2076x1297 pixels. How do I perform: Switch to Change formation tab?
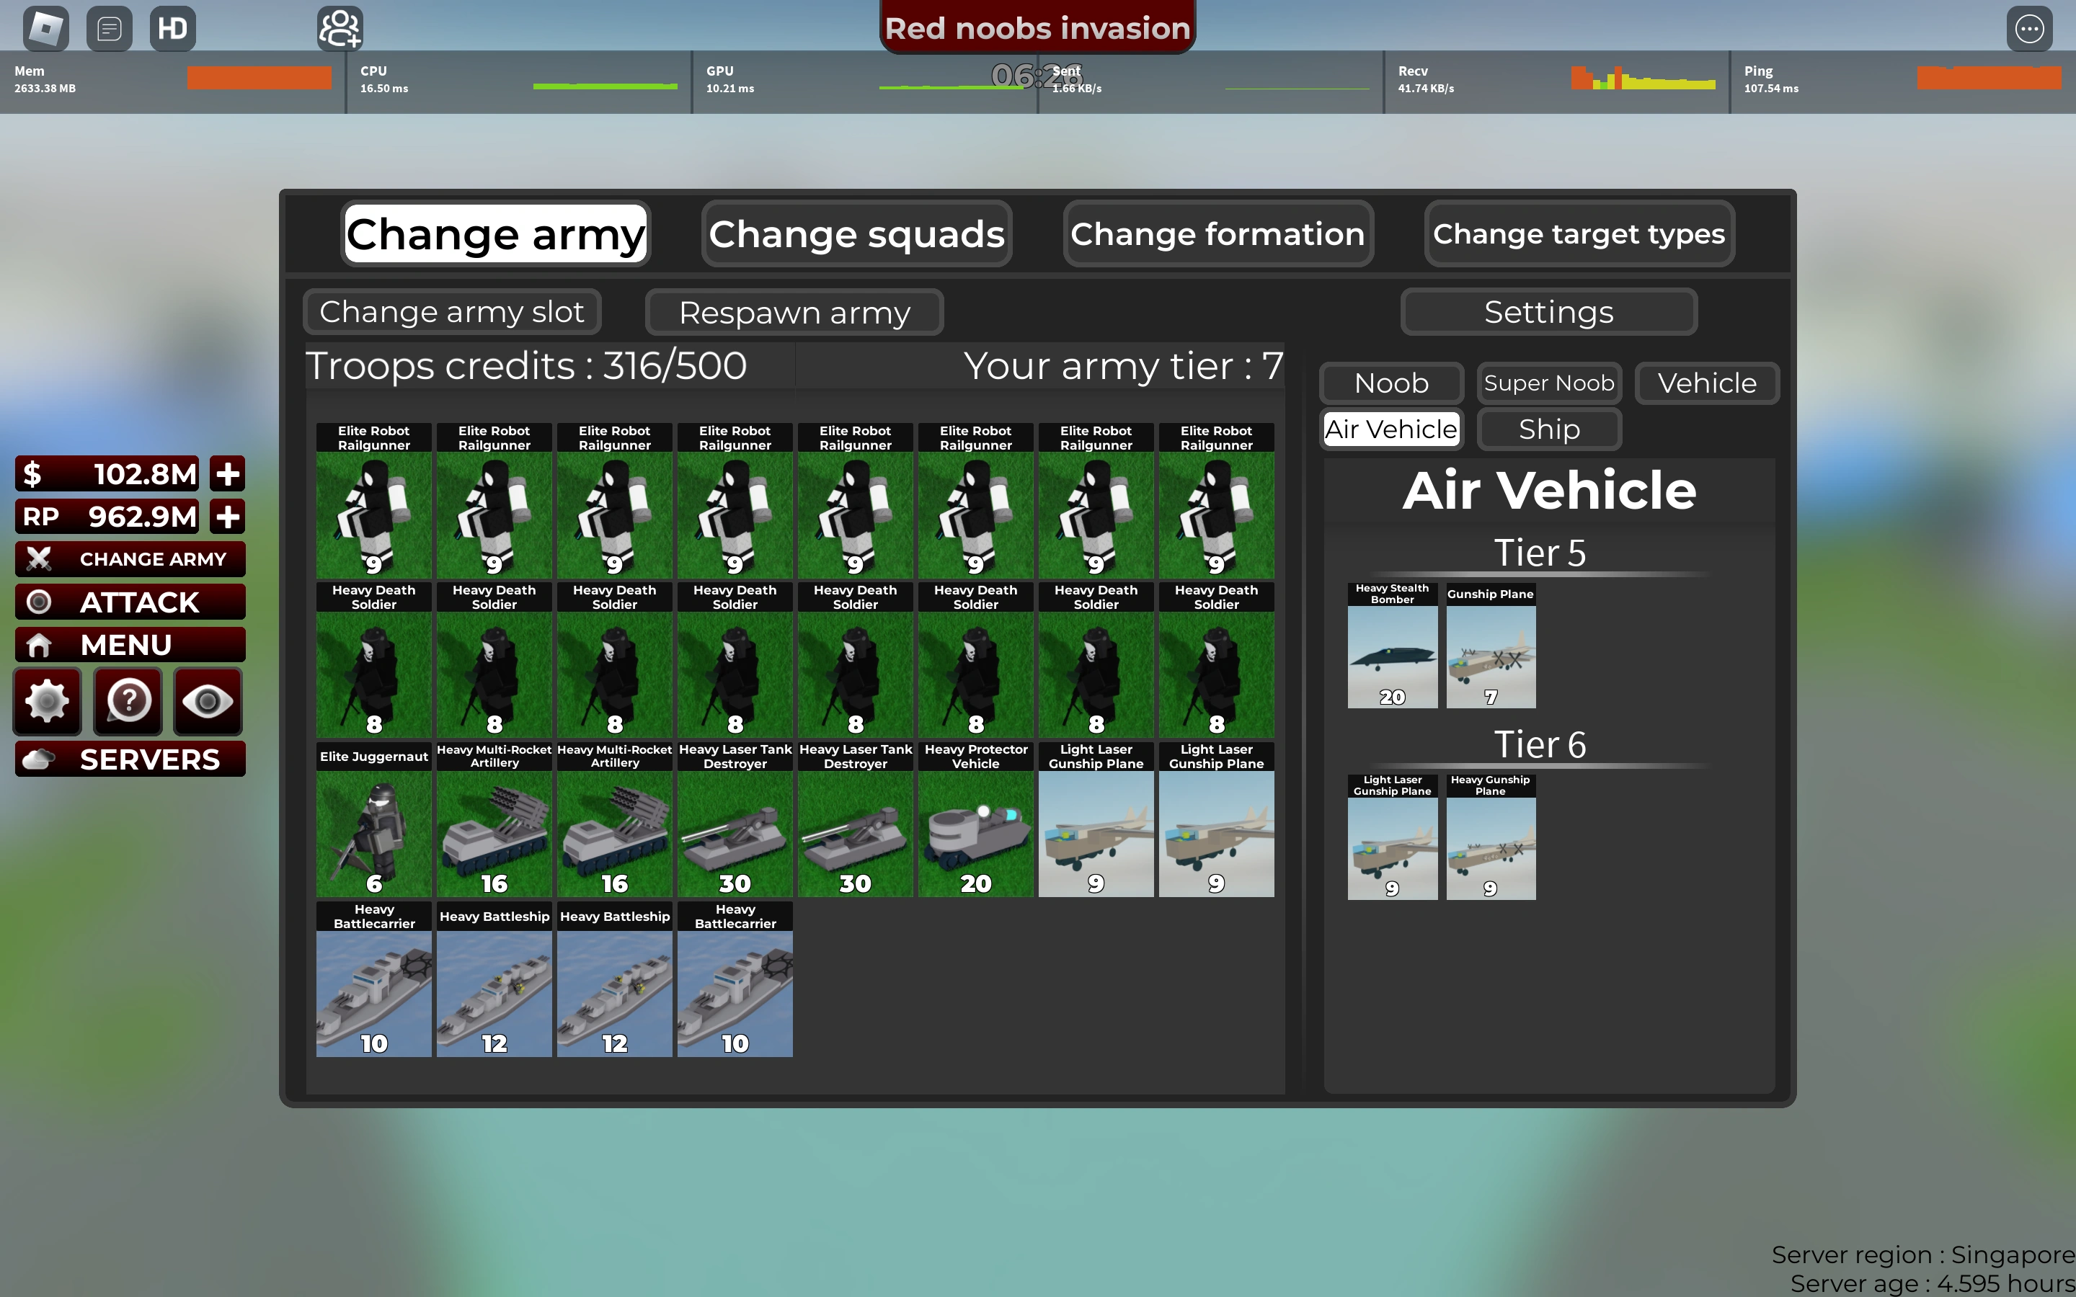(x=1217, y=234)
